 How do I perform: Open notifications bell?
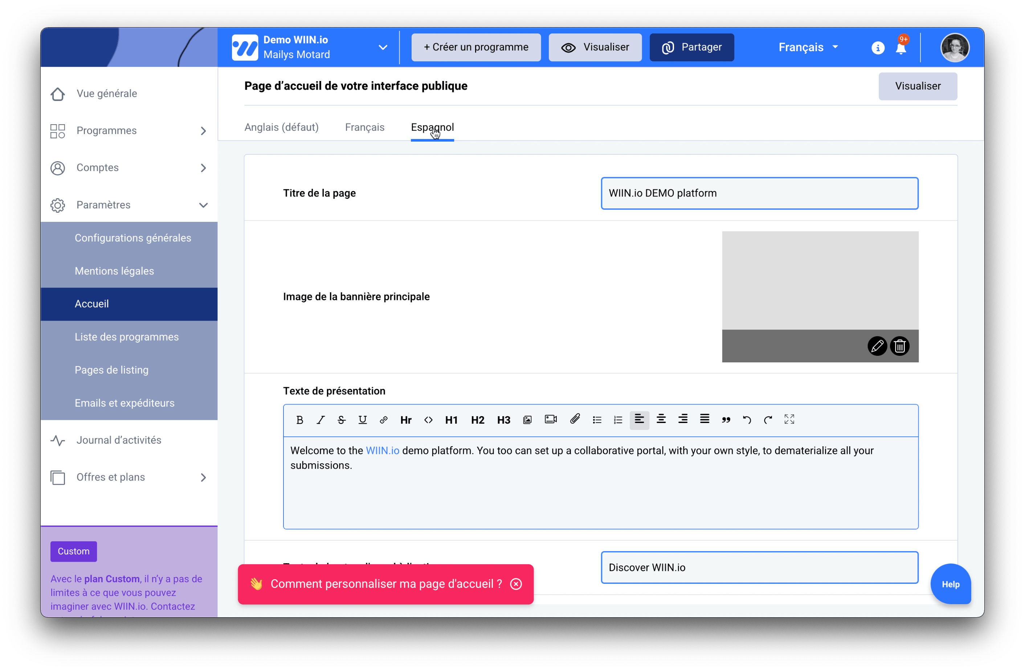coord(901,48)
